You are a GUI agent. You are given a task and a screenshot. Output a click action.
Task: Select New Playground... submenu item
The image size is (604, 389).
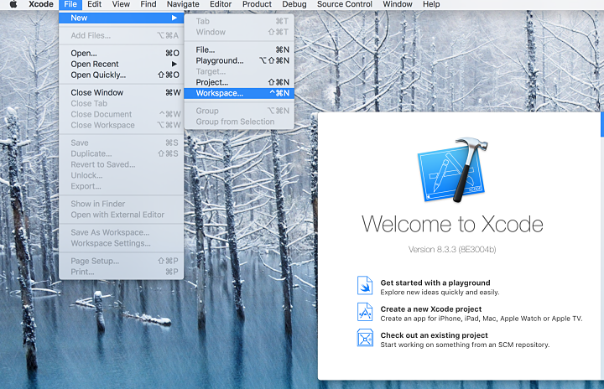coord(239,60)
